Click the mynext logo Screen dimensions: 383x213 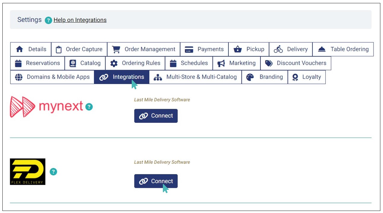[x=47, y=107]
